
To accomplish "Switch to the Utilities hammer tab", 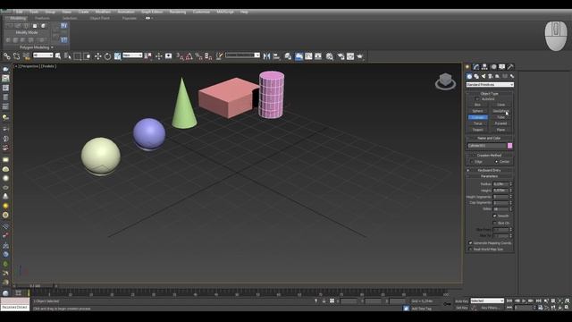I will coord(510,66).
